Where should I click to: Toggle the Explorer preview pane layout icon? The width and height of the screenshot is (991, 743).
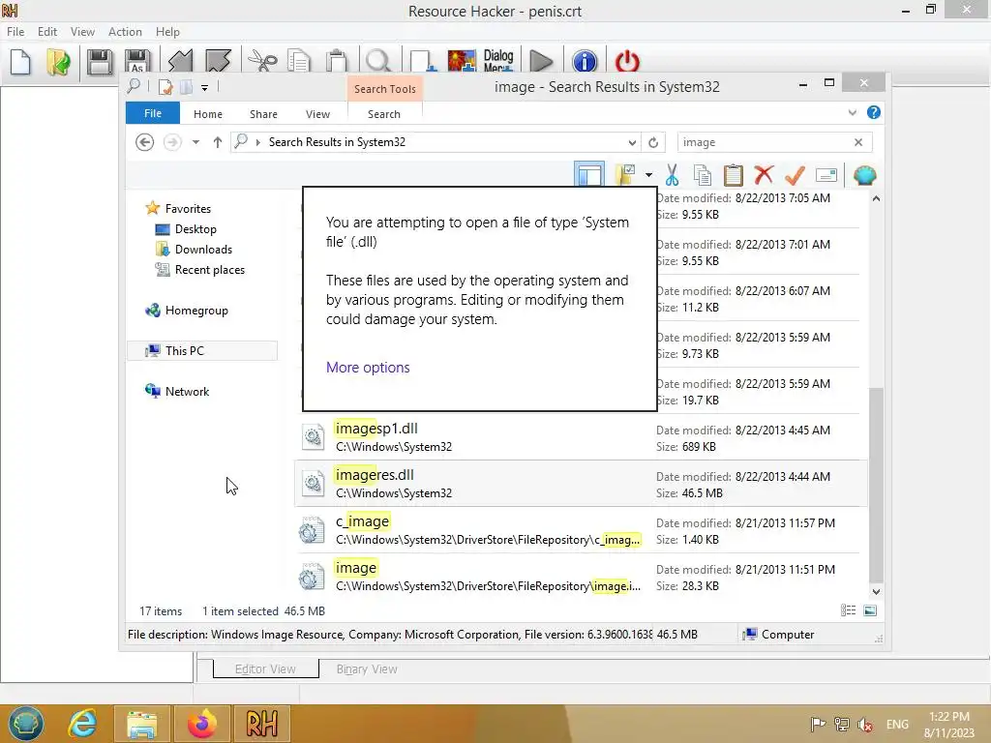[589, 175]
